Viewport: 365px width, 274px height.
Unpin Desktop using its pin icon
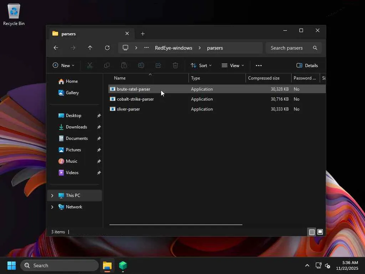[x=99, y=116]
